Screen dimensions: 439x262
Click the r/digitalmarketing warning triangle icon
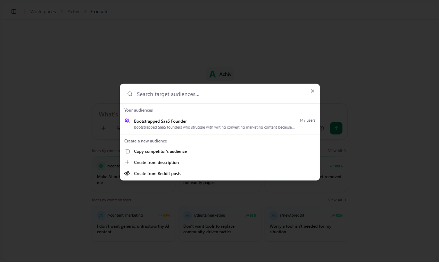[x=188, y=215]
